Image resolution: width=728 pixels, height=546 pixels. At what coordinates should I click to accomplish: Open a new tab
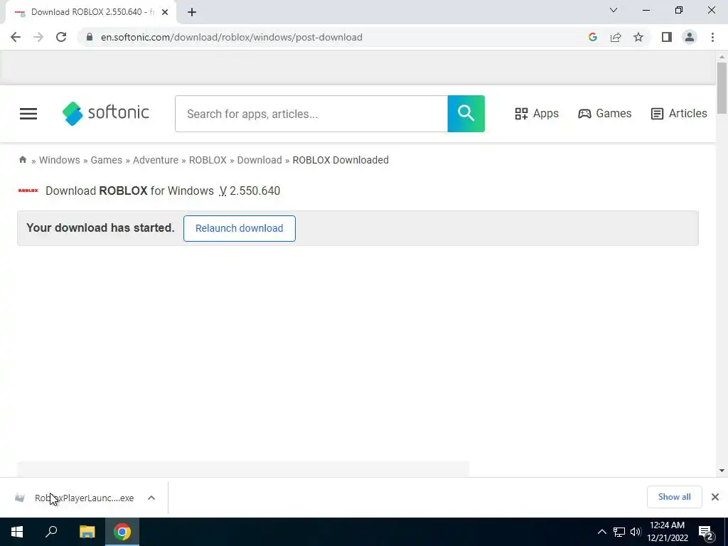point(192,12)
